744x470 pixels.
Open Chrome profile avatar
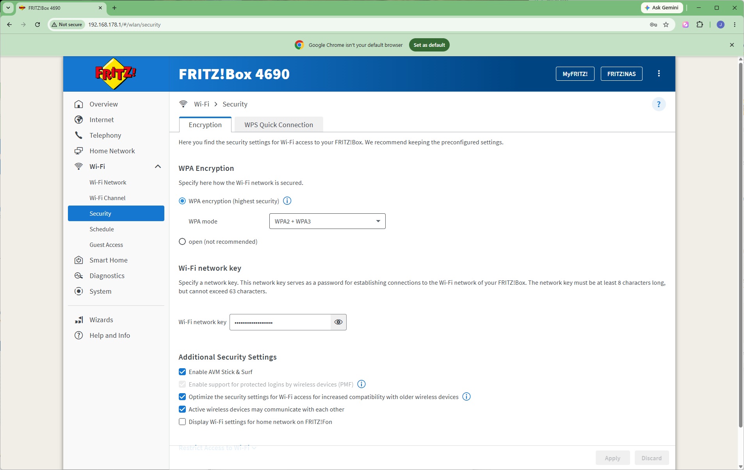[x=721, y=25]
